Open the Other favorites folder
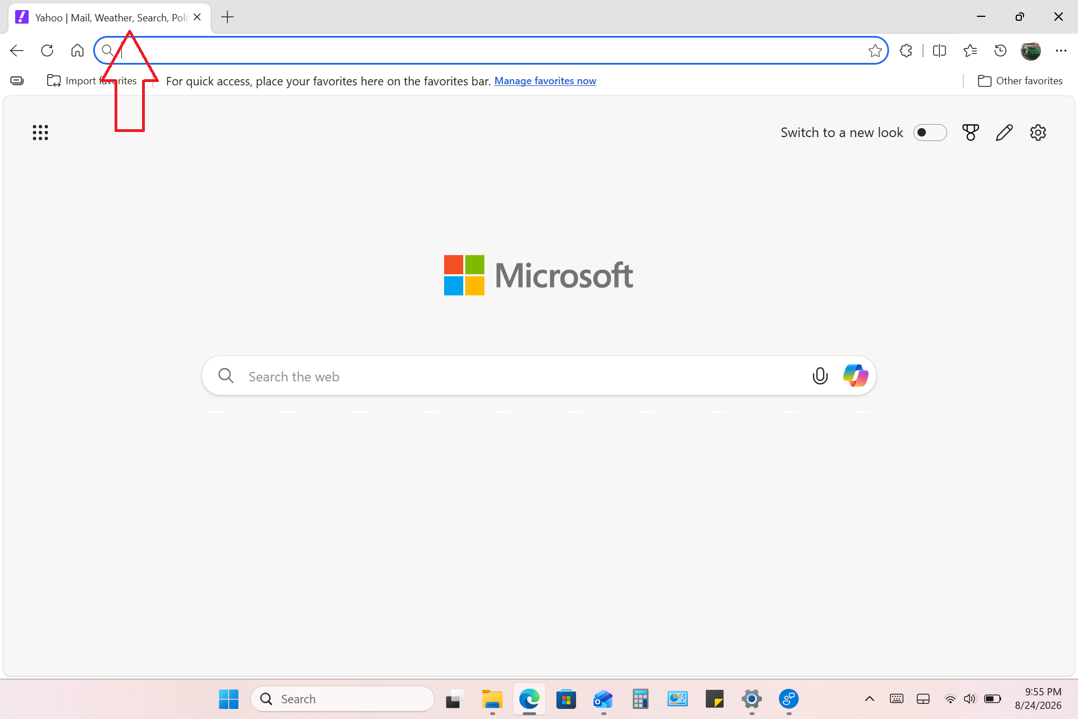Screen dimensions: 1078x719 click(x=1020, y=81)
